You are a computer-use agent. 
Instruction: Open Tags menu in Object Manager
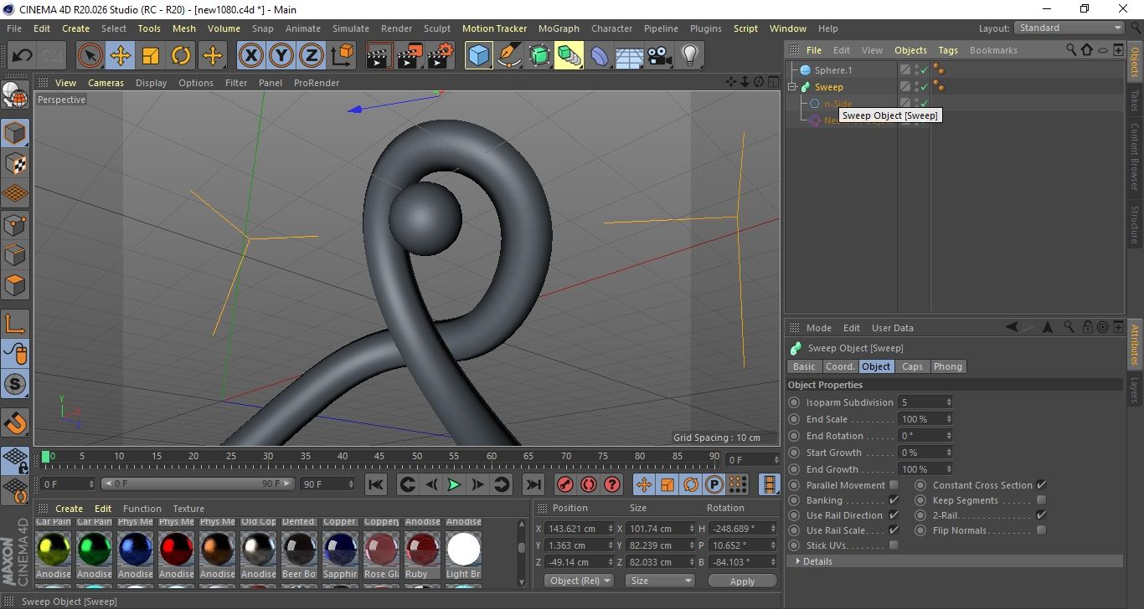click(948, 50)
